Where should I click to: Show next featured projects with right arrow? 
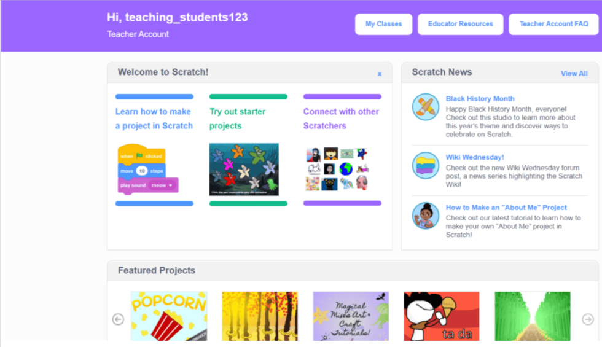click(x=588, y=319)
